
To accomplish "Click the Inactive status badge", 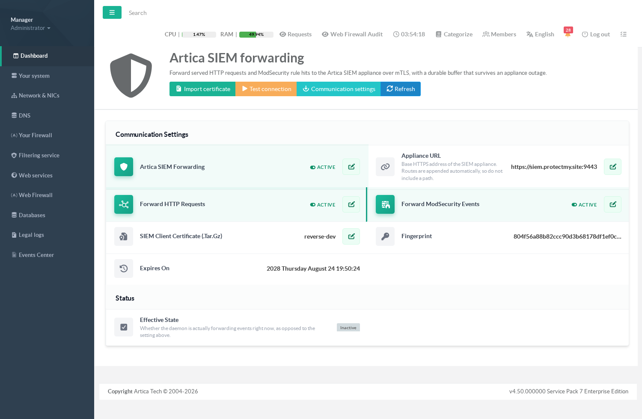I will click(348, 328).
